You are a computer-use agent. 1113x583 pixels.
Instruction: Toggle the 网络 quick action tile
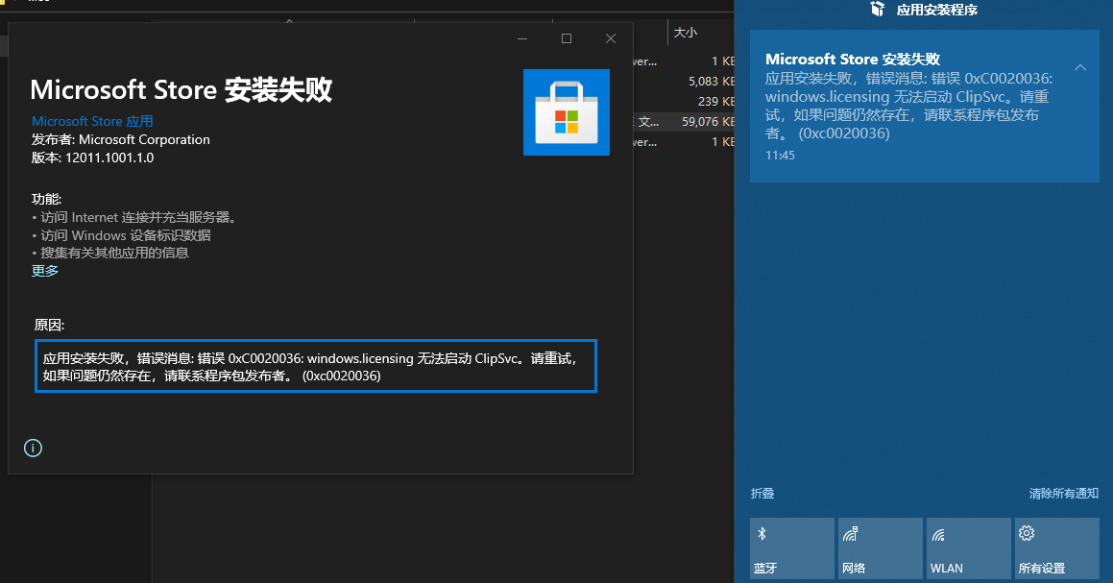[x=881, y=548]
